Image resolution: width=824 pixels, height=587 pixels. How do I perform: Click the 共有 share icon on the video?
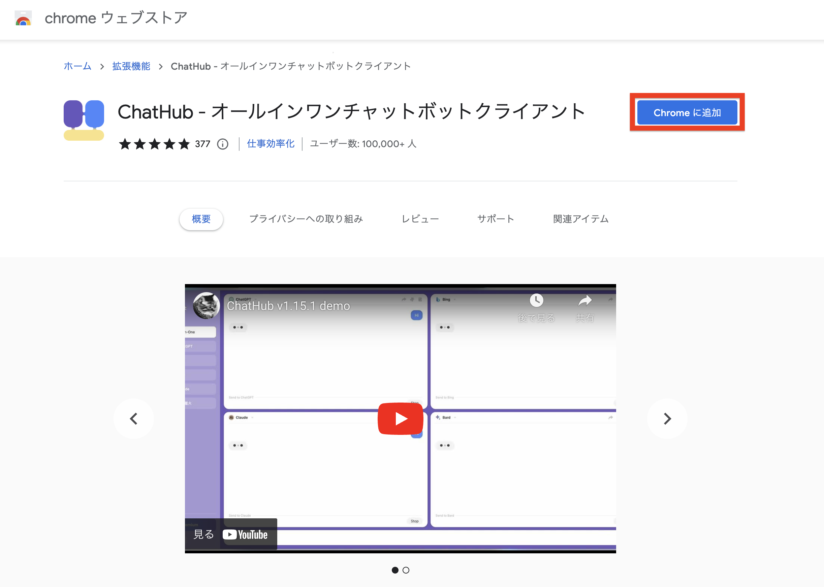[585, 300]
